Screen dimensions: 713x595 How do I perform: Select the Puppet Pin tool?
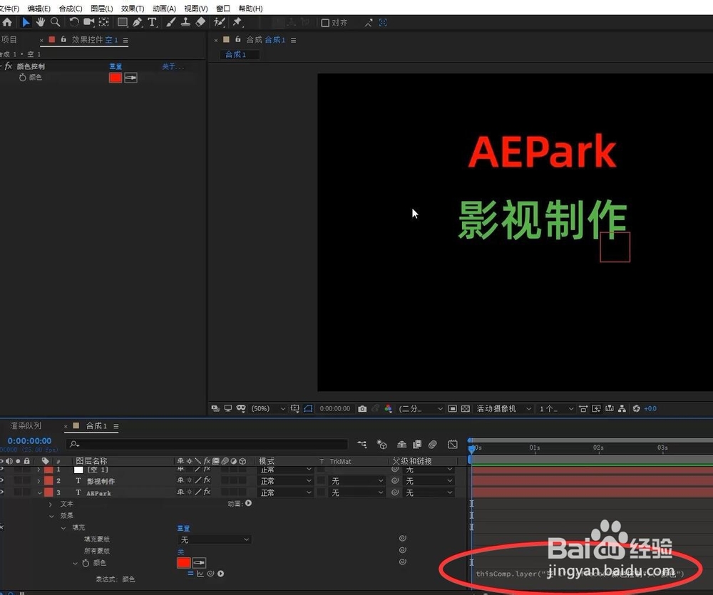tap(237, 22)
